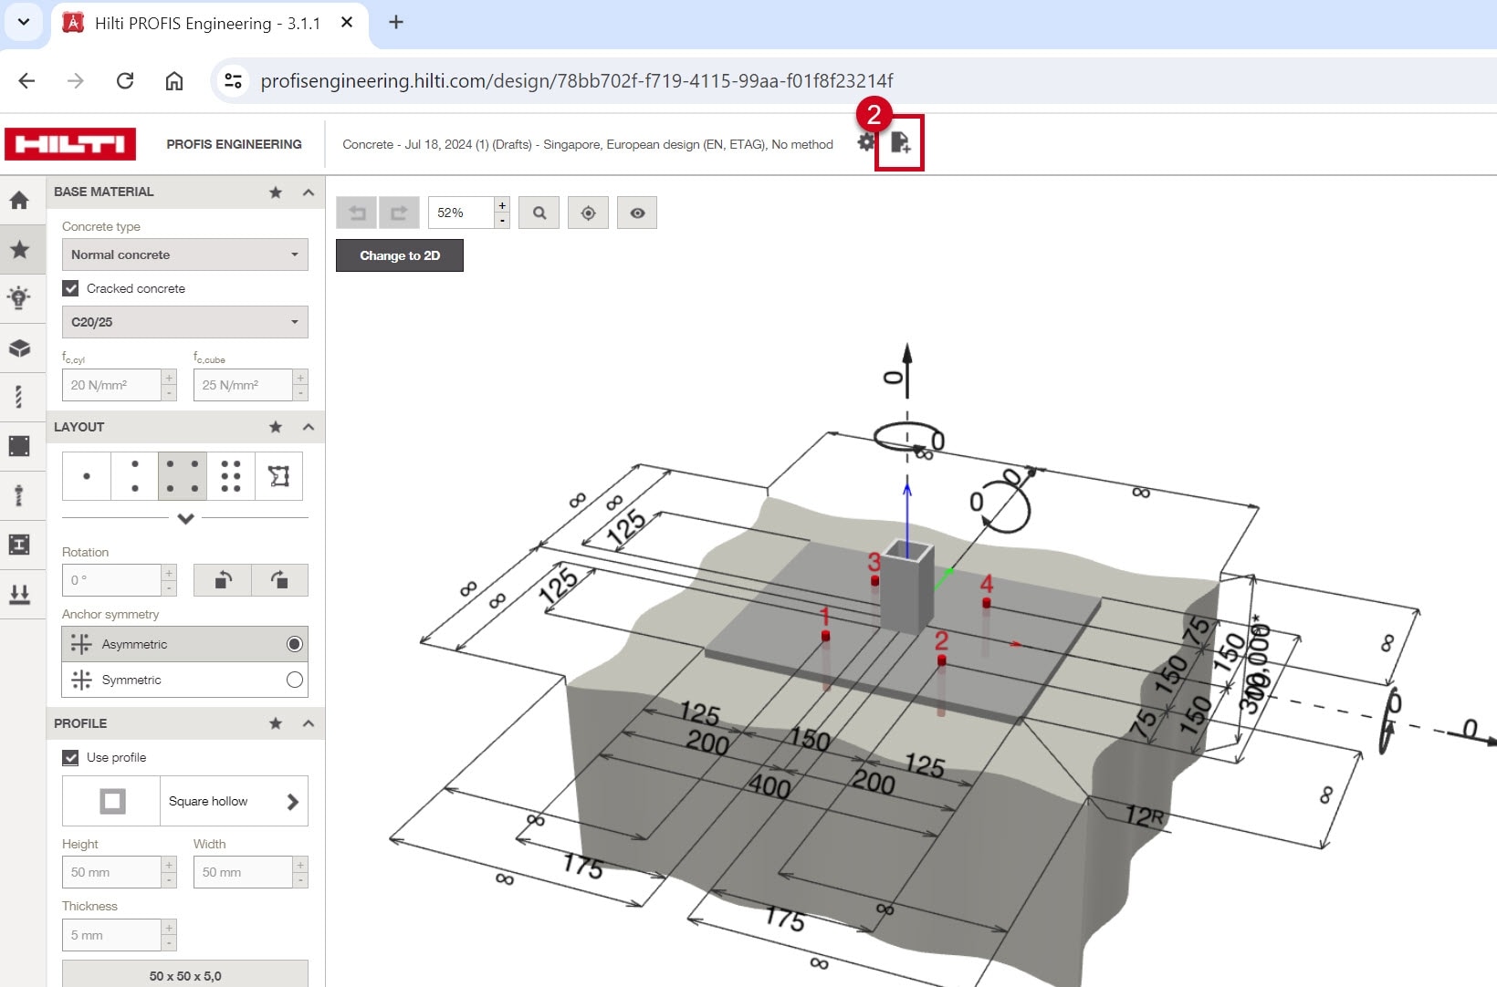The height and width of the screenshot is (987, 1497).
Task: Toggle the Cracked concrete checkbox
Action: [71, 288]
